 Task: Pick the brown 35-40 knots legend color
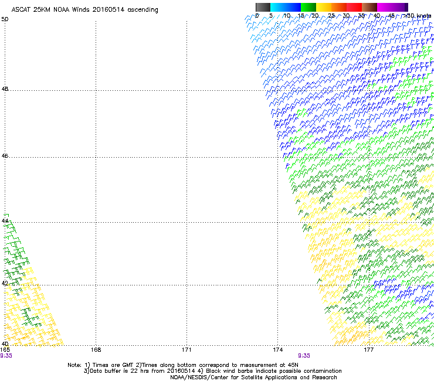coord(369,7)
